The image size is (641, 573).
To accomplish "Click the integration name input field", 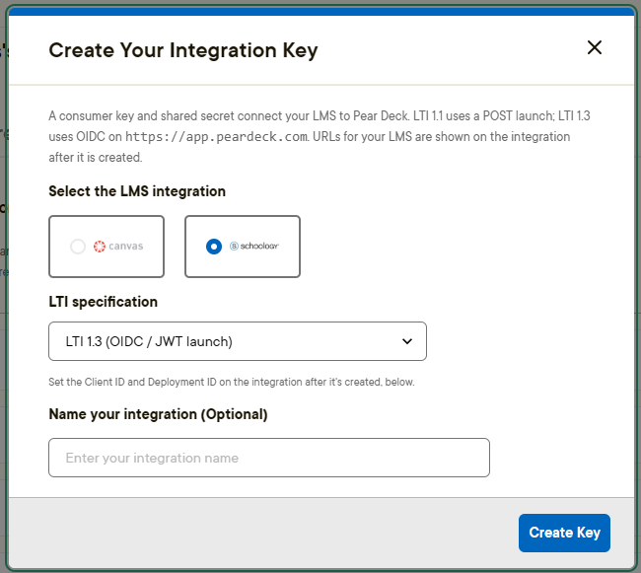I will [269, 458].
